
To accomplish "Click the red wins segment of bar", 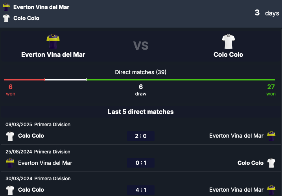I will (24, 80).
